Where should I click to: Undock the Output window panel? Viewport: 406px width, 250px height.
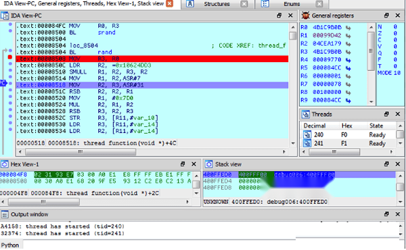(386, 214)
